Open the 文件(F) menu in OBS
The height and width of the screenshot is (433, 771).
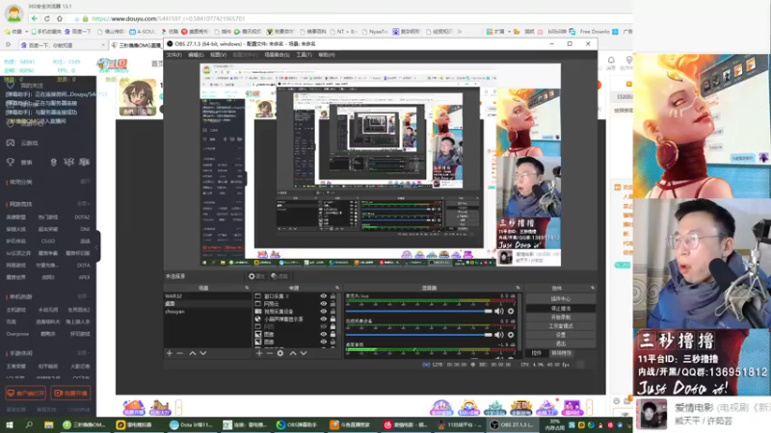tap(174, 55)
